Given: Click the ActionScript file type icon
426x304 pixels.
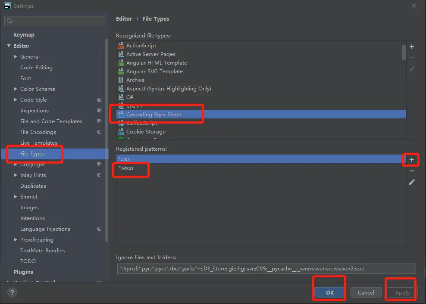Looking at the screenshot, I should (121, 46).
